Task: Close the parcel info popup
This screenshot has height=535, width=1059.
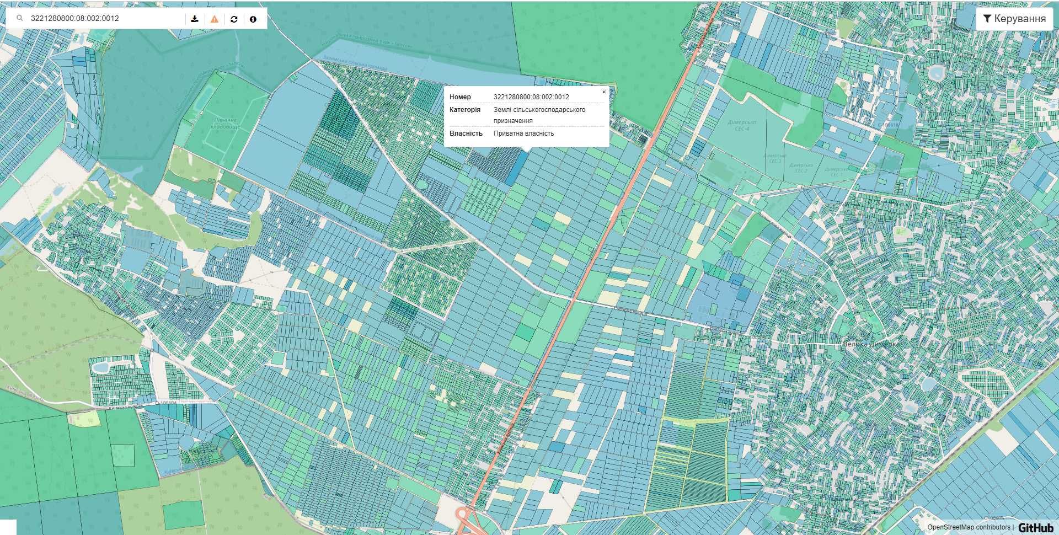Action: point(604,92)
